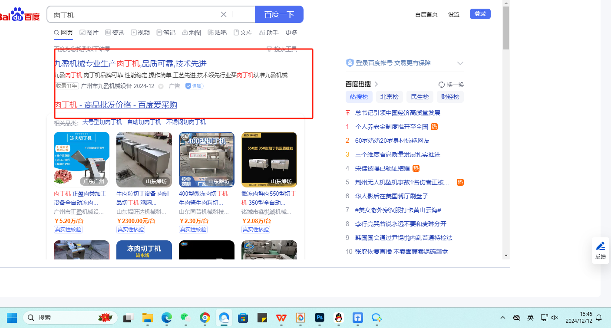Launch WPS Office from the taskbar
611x328 pixels.
[x=281, y=318]
